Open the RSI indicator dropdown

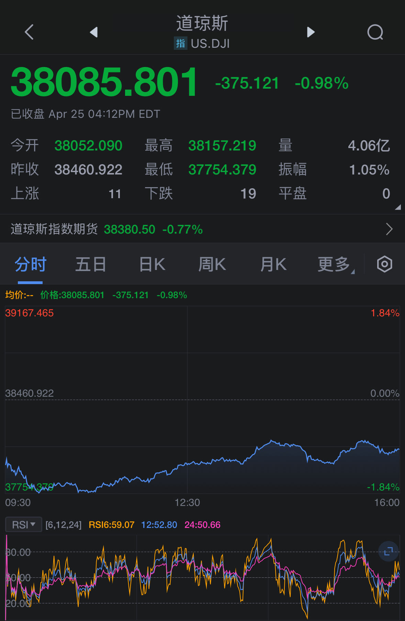pyautogui.click(x=24, y=524)
